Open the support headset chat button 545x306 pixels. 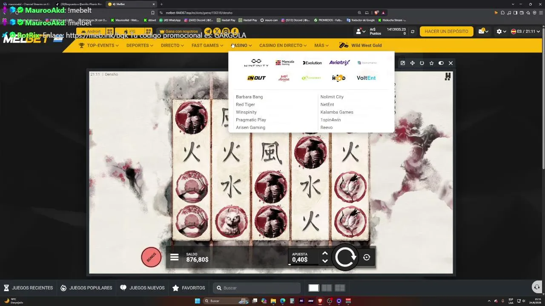pyautogui.click(x=536, y=287)
